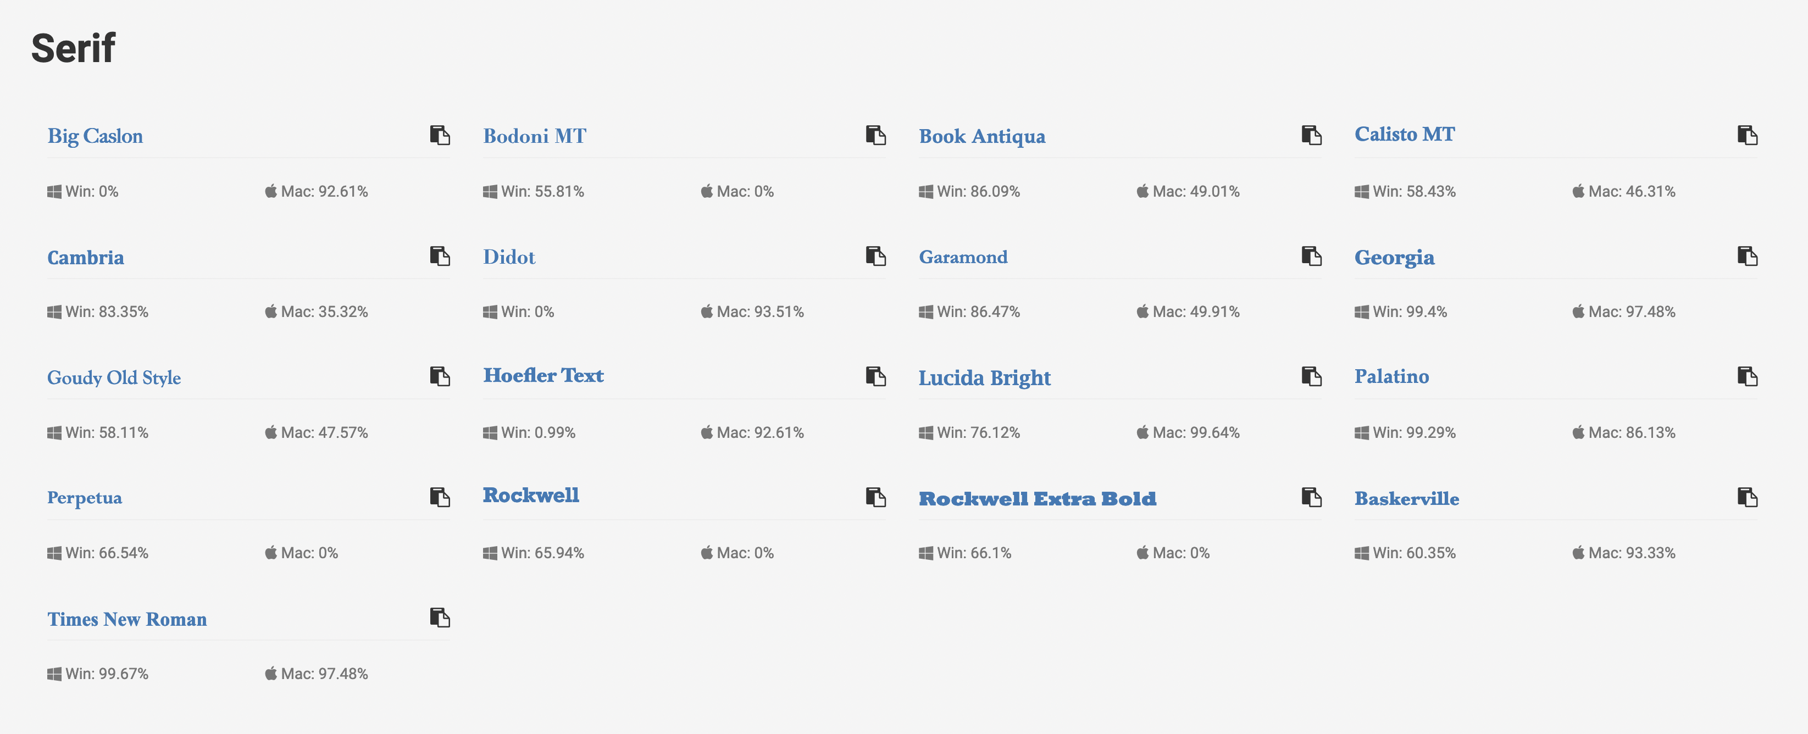This screenshot has width=1808, height=734.
Task: Click the copy icon beside Bodoni MT
Action: click(875, 136)
